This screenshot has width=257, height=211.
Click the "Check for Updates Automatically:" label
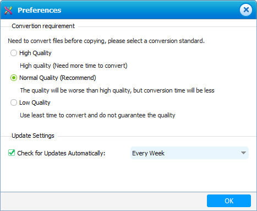click(x=61, y=153)
